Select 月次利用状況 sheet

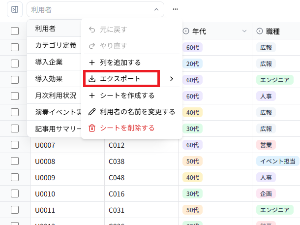54,96
